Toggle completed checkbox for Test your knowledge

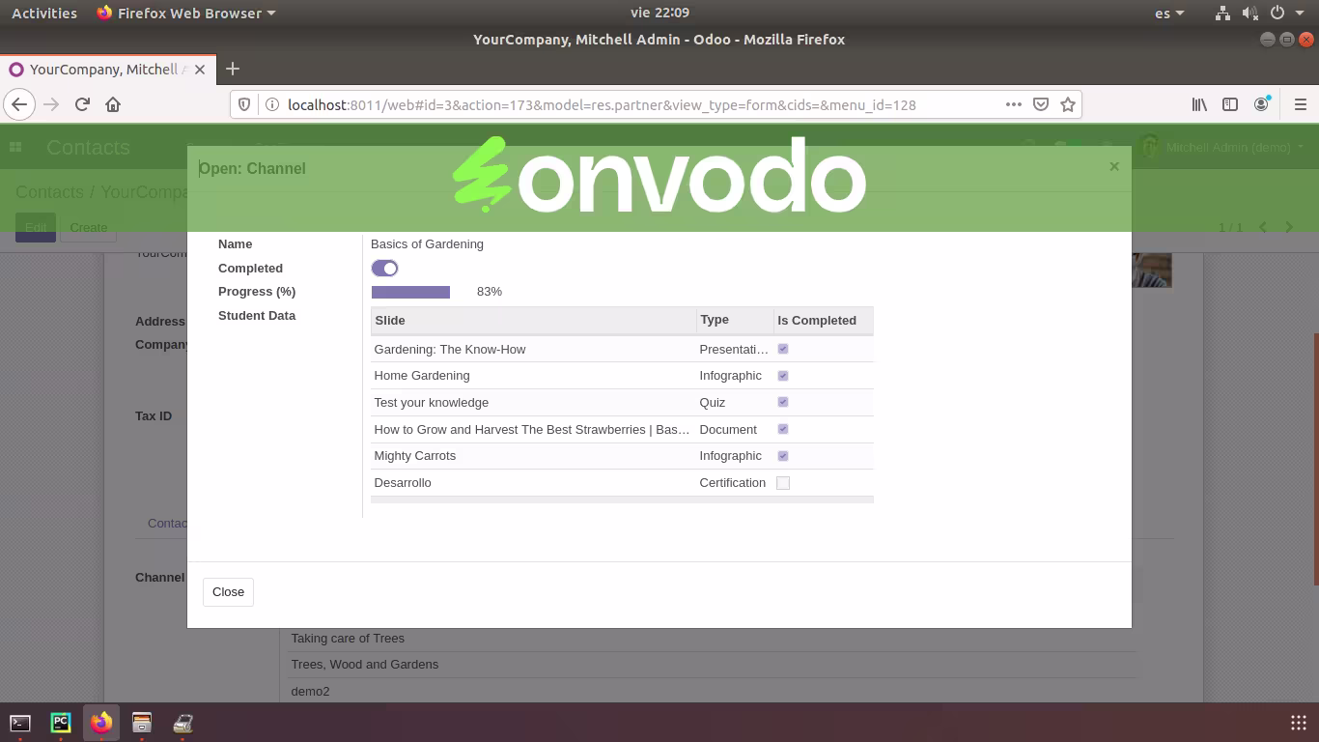click(783, 402)
